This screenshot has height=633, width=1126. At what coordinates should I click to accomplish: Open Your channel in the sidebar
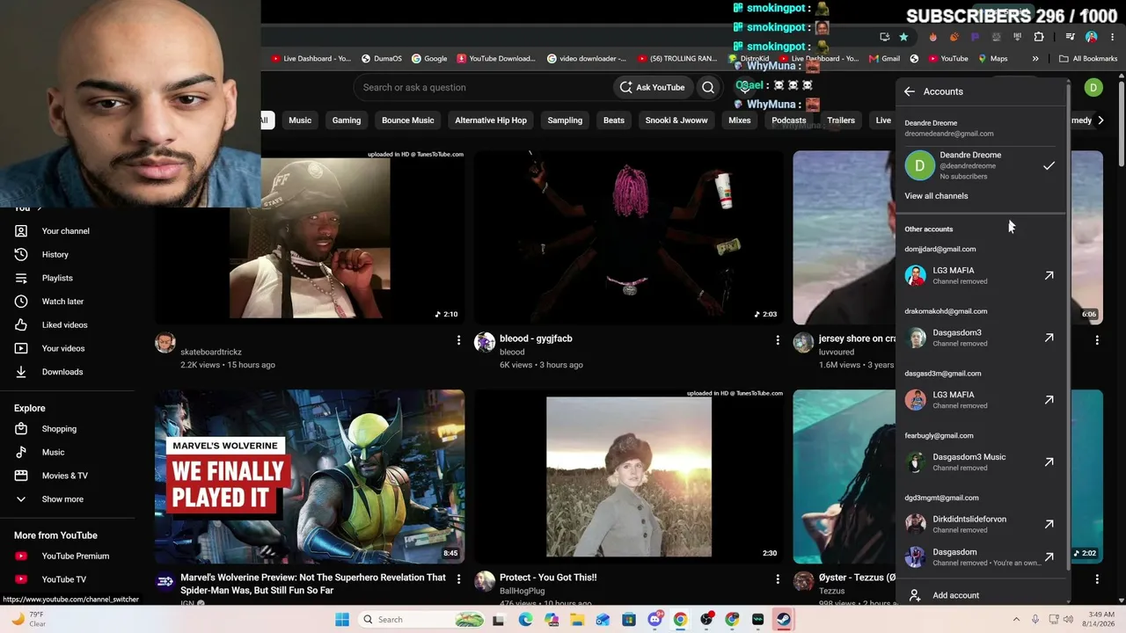(x=65, y=231)
